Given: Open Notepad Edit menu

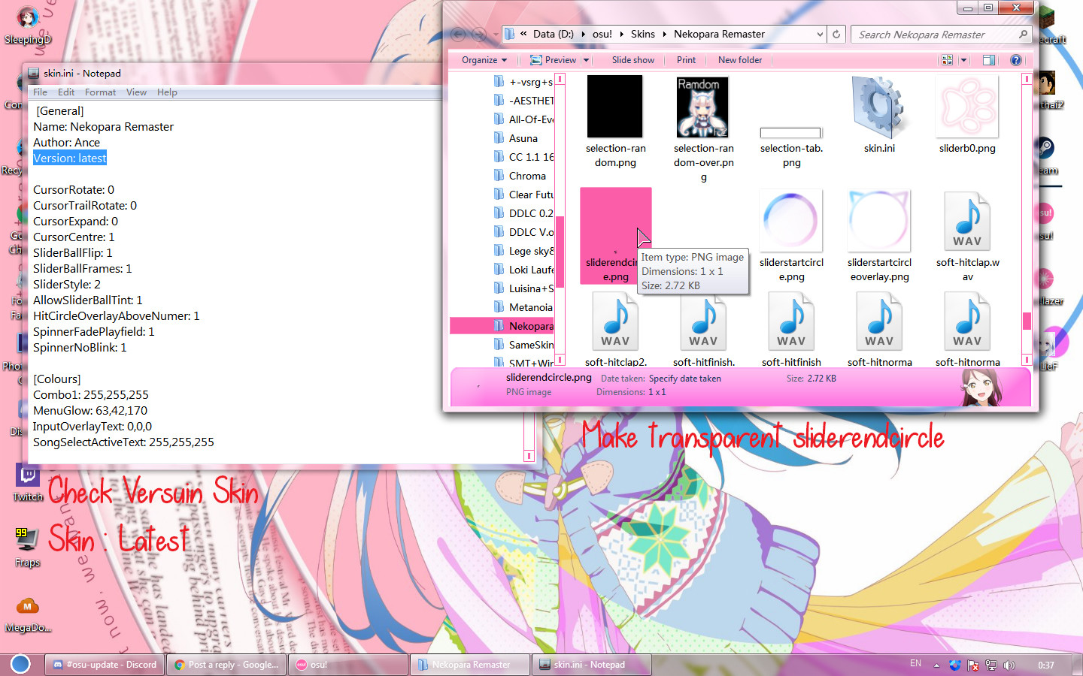Looking at the screenshot, I should point(66,92).
